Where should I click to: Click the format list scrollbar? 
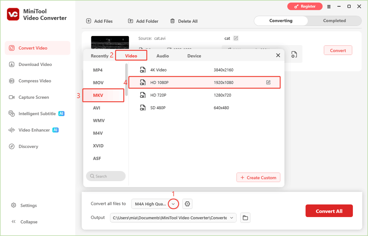tap(127, 80)
